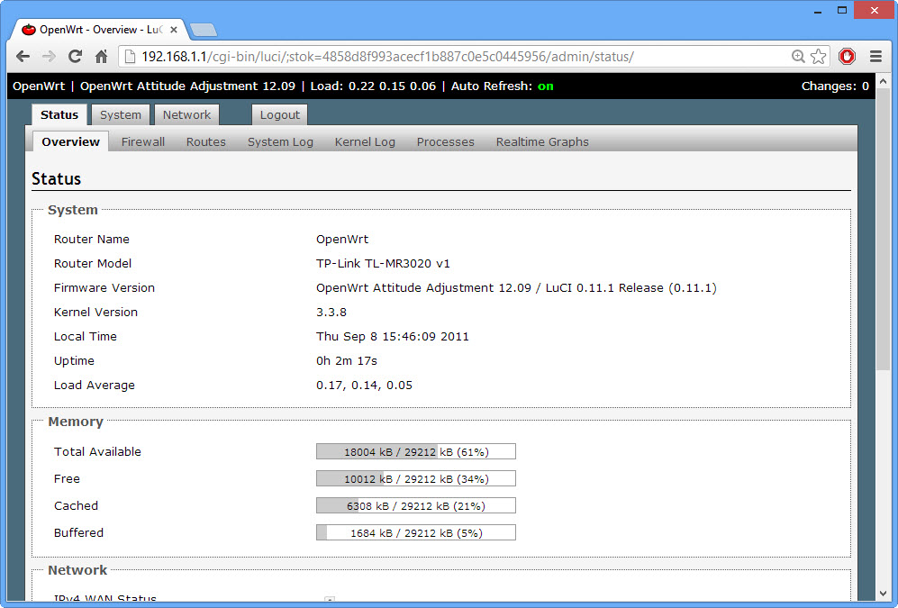Open the Status main tab
This screenshot has height=608, width=898.
(x=59, y=114)
